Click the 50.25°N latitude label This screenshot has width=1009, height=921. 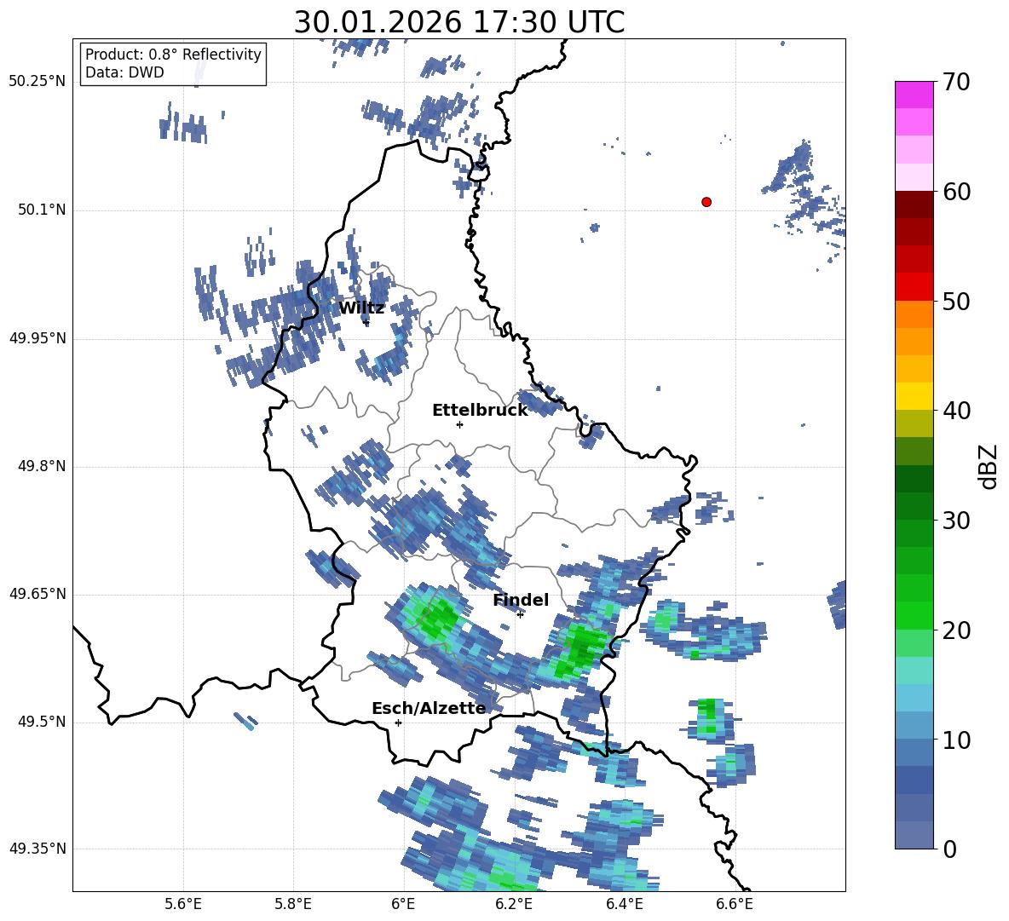(37, 82)
